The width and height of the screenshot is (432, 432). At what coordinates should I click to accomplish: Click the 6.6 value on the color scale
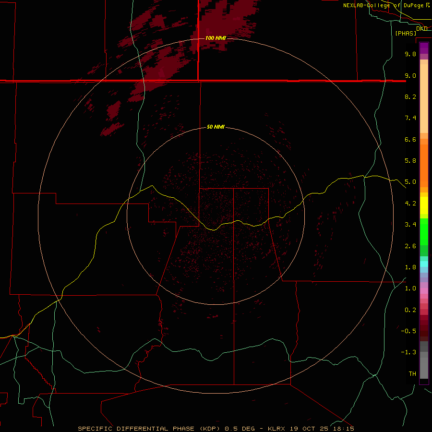pyautogui.click(x=410, y=139)
